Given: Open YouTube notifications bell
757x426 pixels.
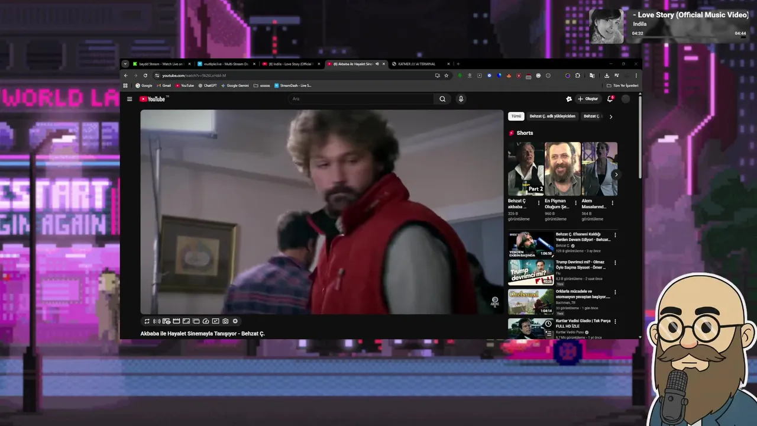Looking at the screenshot, I should [x=610, y=99].
